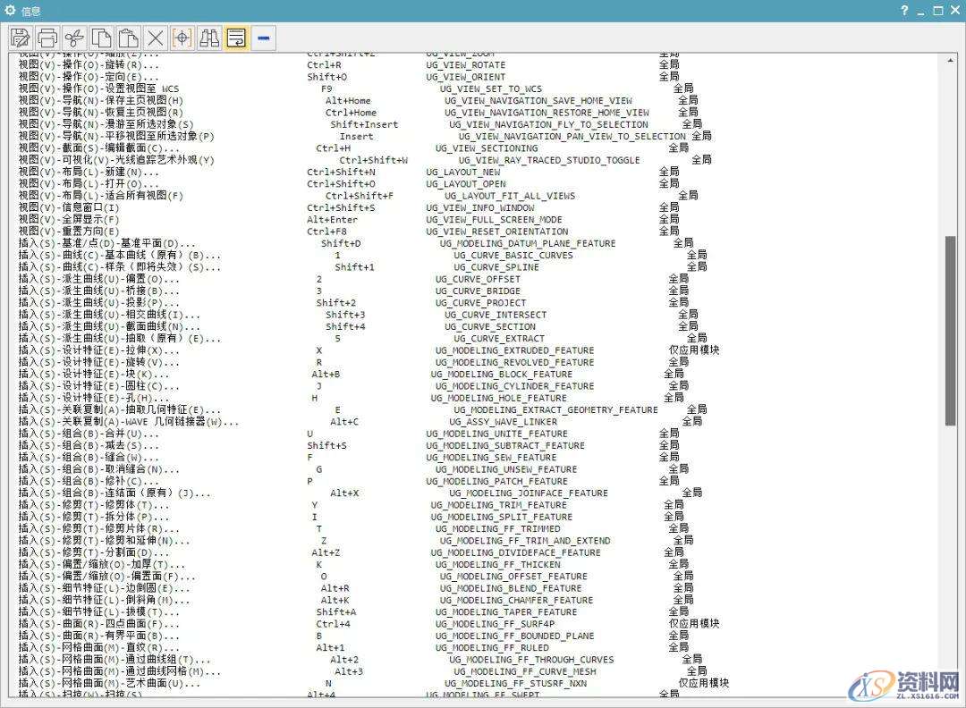Toggle the highlighted word wrap button
966x708 pixels.
236,38
